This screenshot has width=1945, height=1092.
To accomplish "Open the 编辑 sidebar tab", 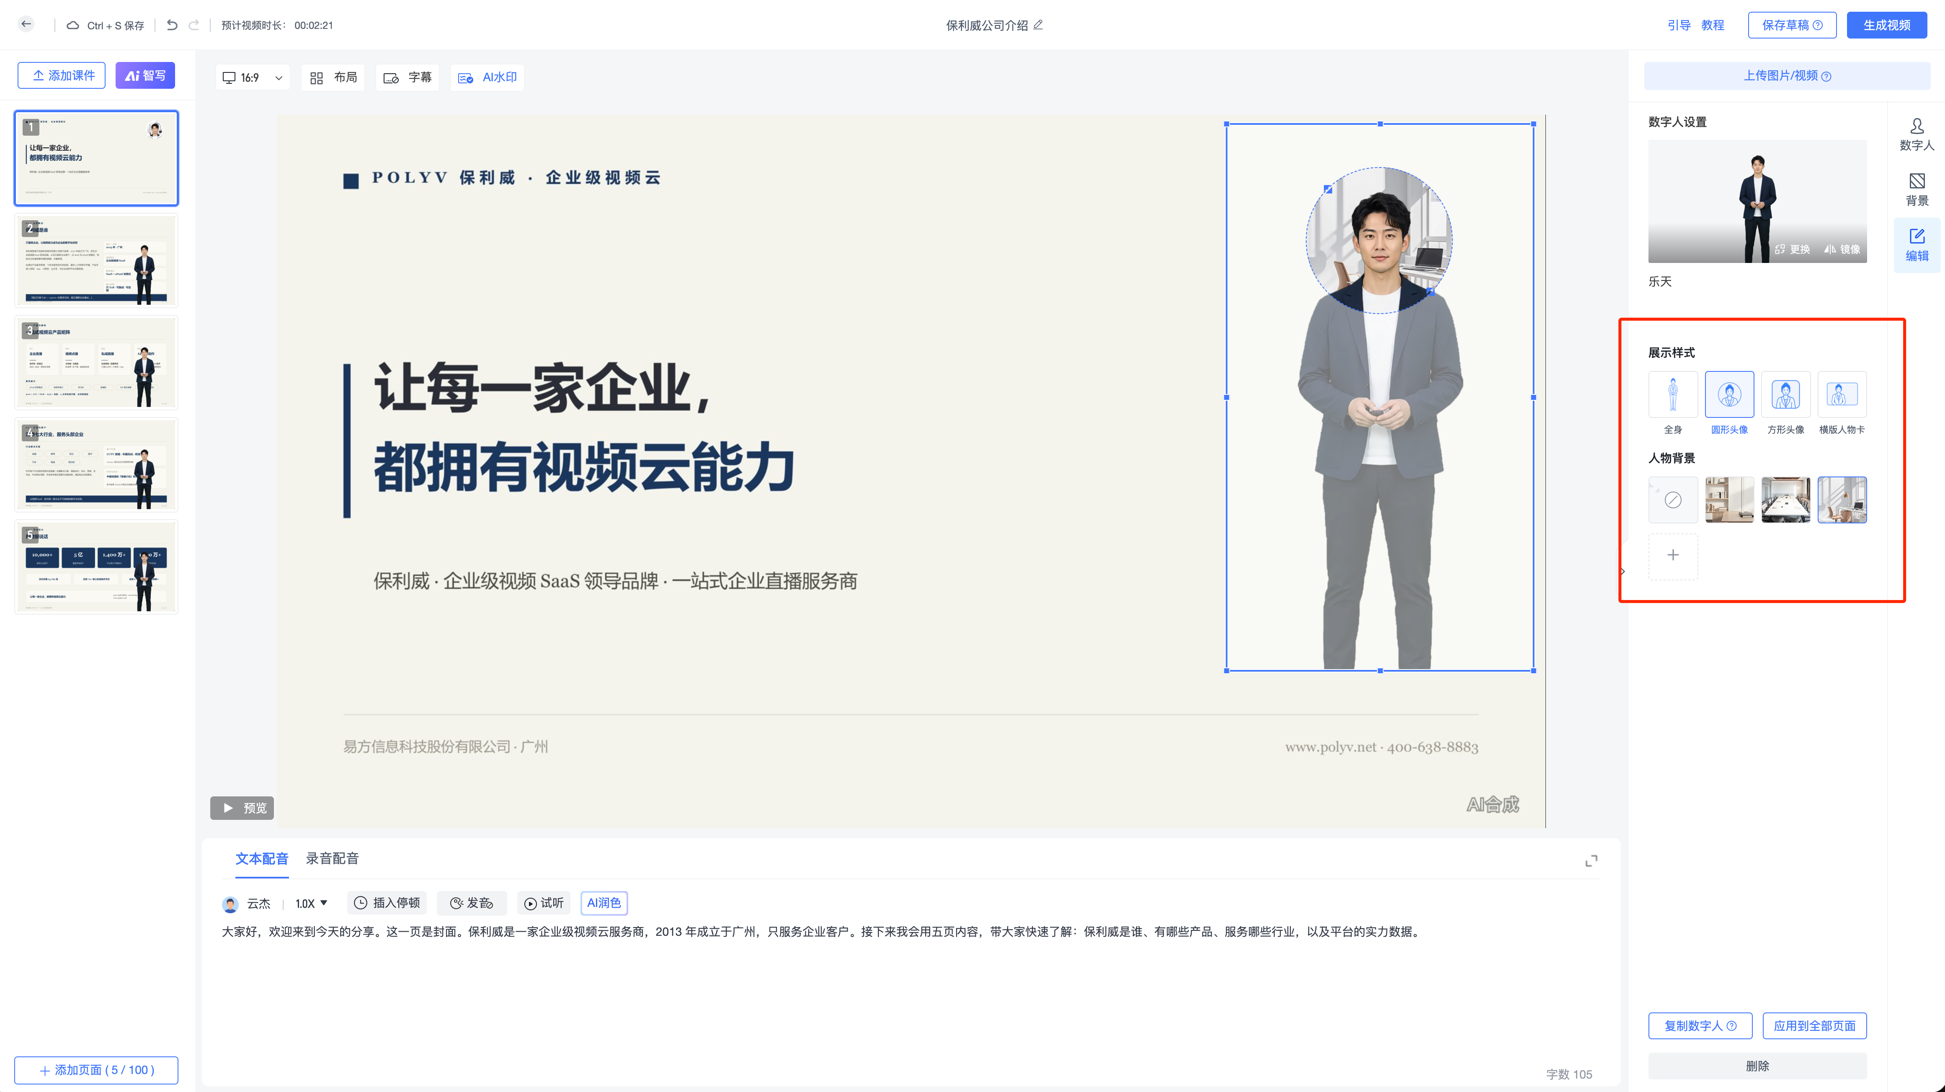I will (1916, 245).
